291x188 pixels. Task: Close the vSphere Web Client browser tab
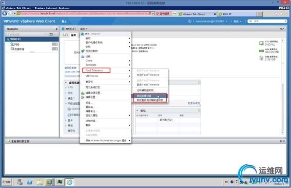[x=215, y=14]
